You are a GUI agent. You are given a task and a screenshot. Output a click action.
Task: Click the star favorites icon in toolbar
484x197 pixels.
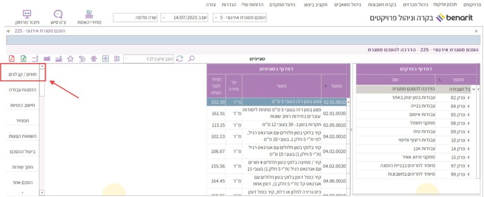pyautogui.click(x=70, y=58)
